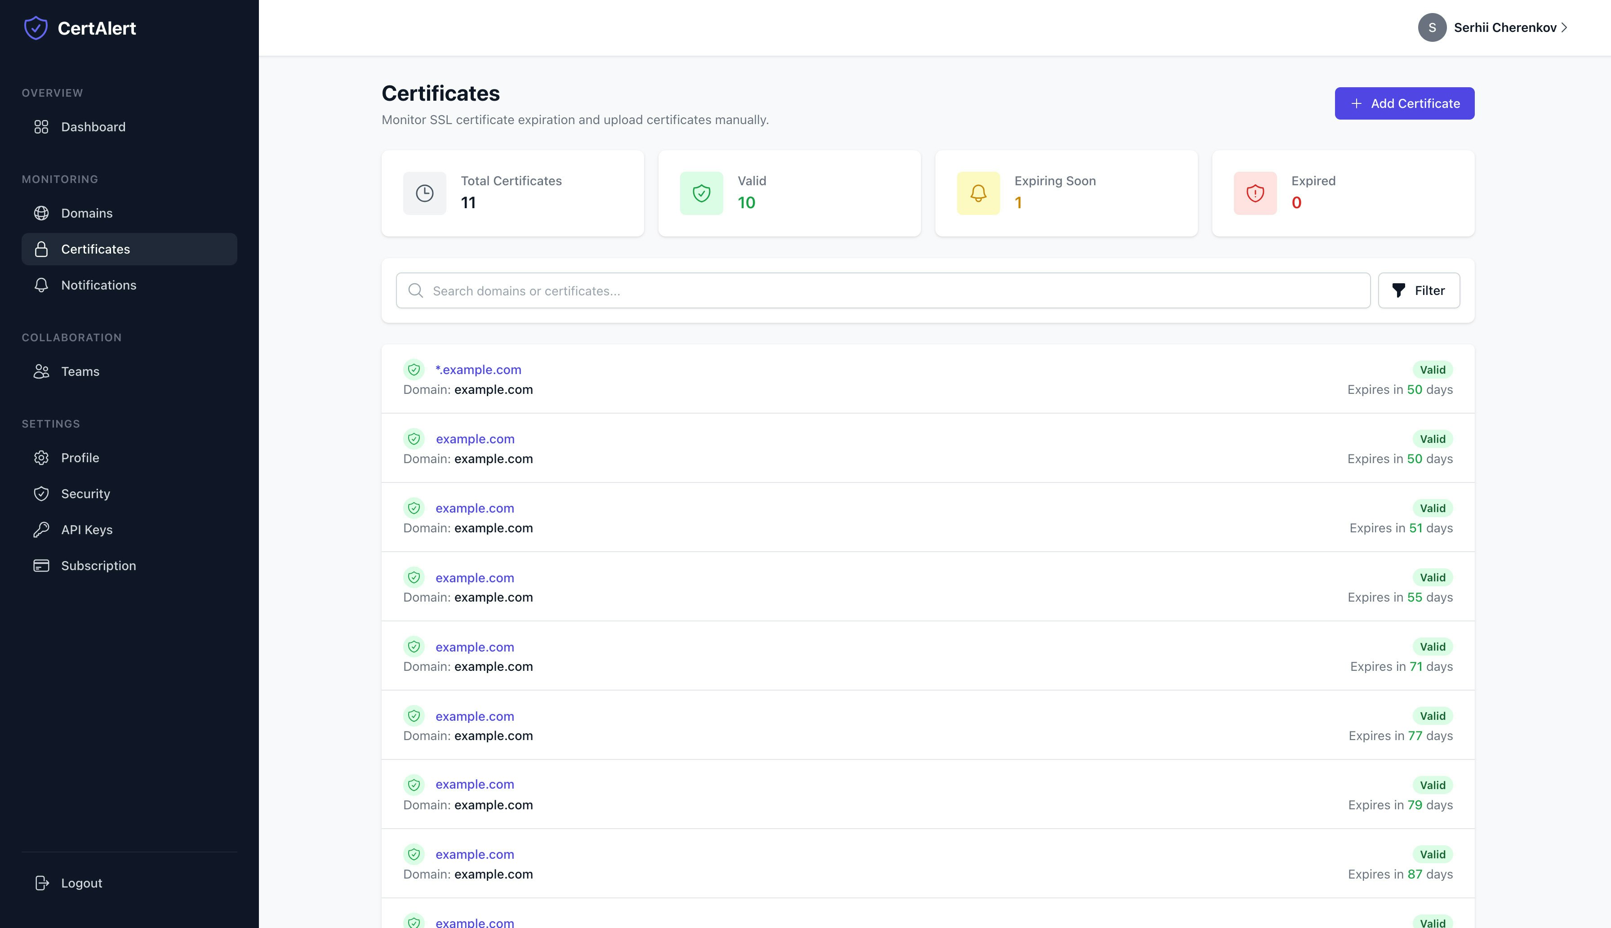Click the Subscription card icon
The width and height of the screenshot is (1611, 928).
click(x=41, y=565)
